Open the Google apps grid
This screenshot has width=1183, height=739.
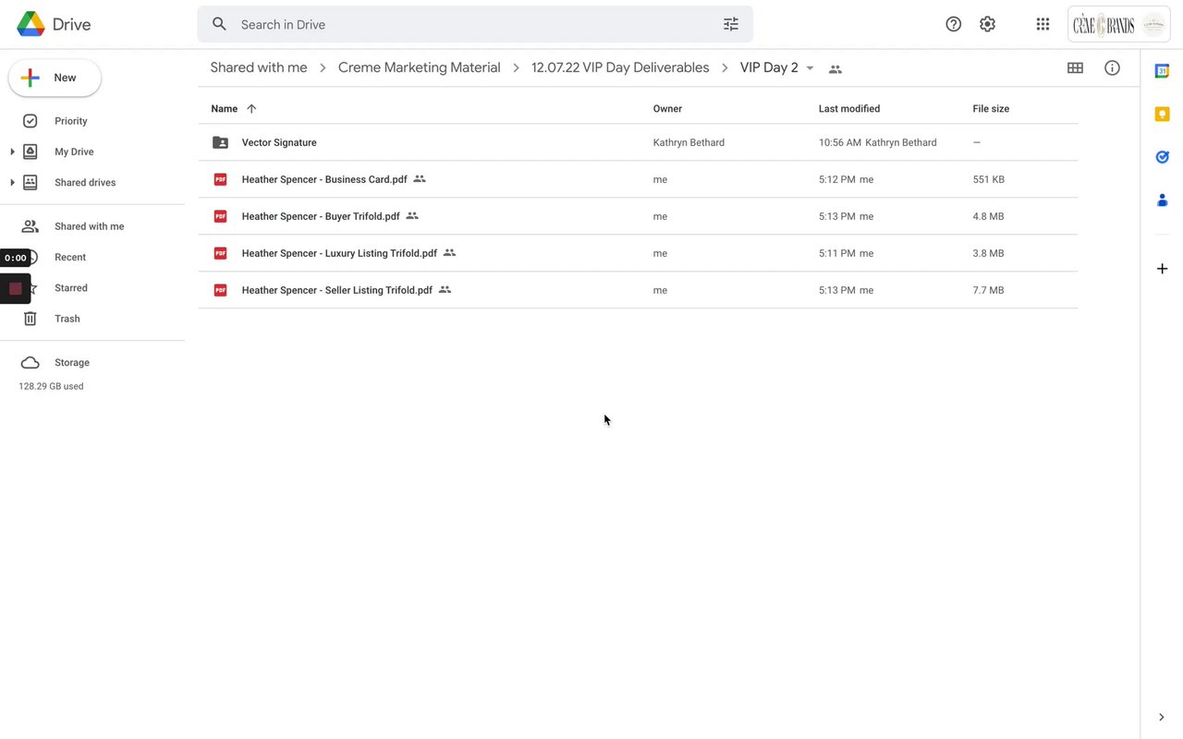pyautogui.click(x=1043, y=24)
